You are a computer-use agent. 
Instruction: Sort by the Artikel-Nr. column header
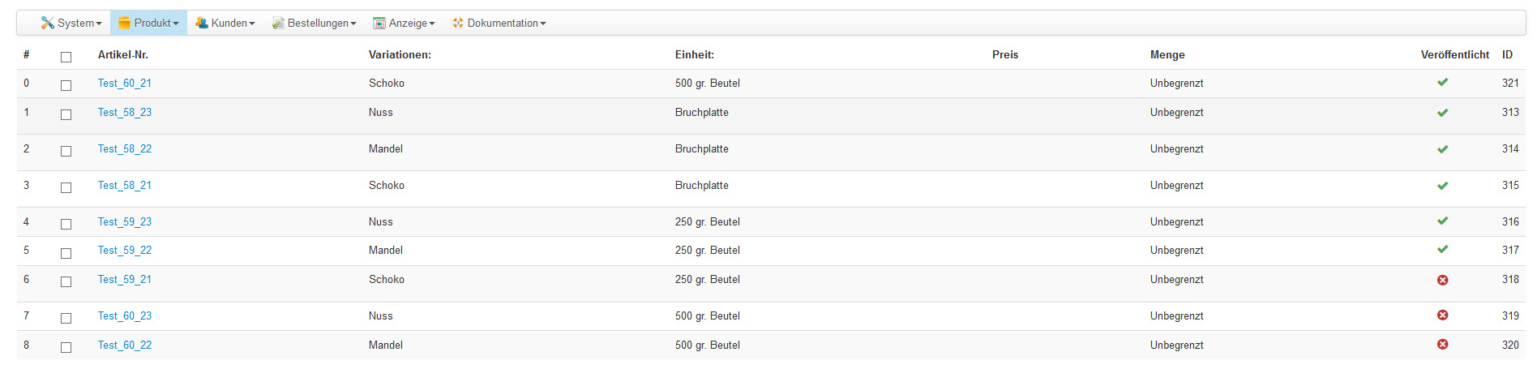coord(123,54)
